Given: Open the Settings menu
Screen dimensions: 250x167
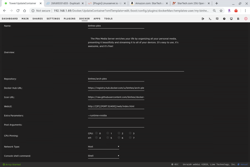Looking at the screenshot, I should 53,19.
